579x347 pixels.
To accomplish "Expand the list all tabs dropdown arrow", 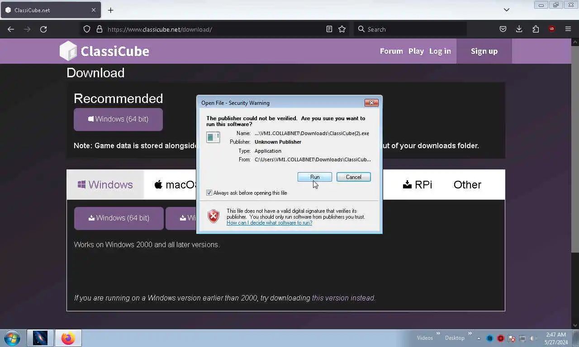I will tap(507, 10).
